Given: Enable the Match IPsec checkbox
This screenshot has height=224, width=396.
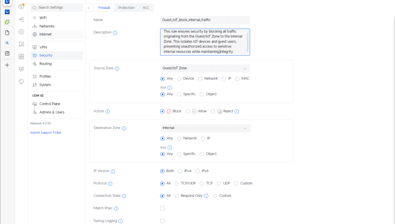Looking at the screenshot, I should [162, 208].
